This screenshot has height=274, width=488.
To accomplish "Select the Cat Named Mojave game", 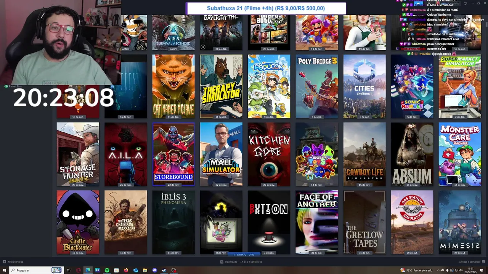I will tap(173, 86).
